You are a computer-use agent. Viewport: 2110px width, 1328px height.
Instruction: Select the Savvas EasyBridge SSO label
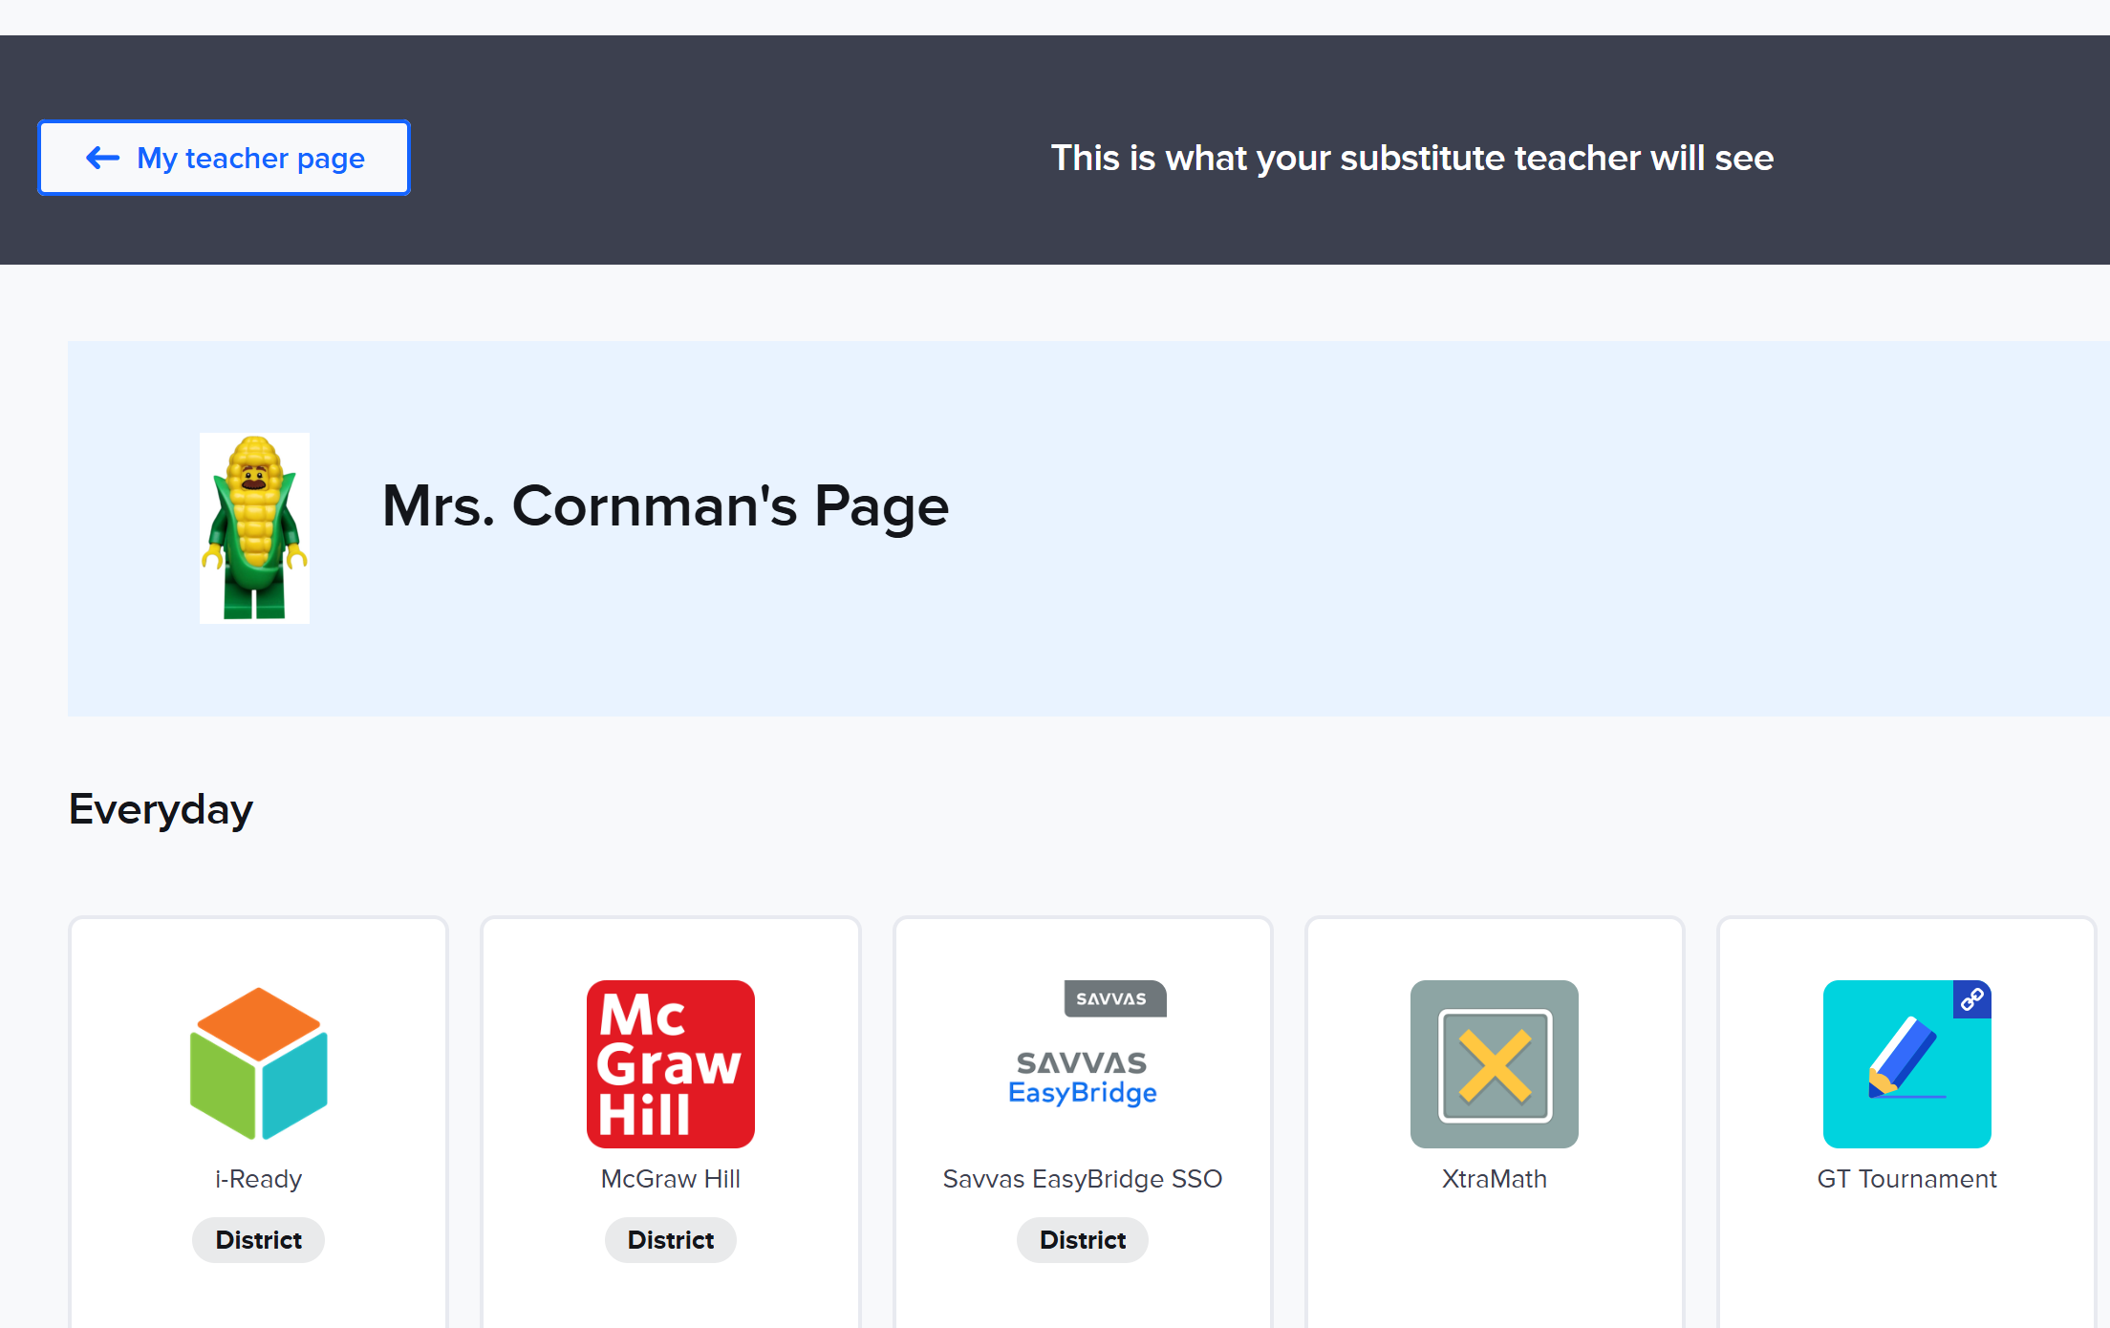(x=1083, y=1179)
